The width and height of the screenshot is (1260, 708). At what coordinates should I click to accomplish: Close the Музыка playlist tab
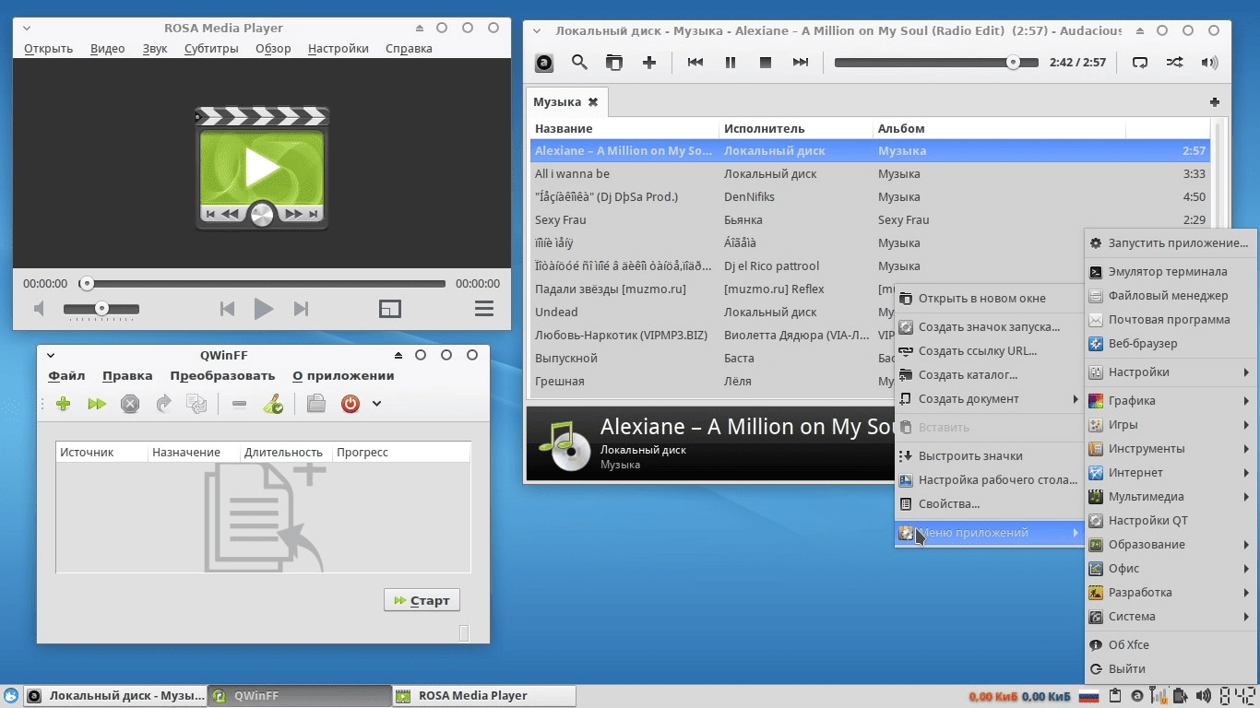(x=593, y=102)
